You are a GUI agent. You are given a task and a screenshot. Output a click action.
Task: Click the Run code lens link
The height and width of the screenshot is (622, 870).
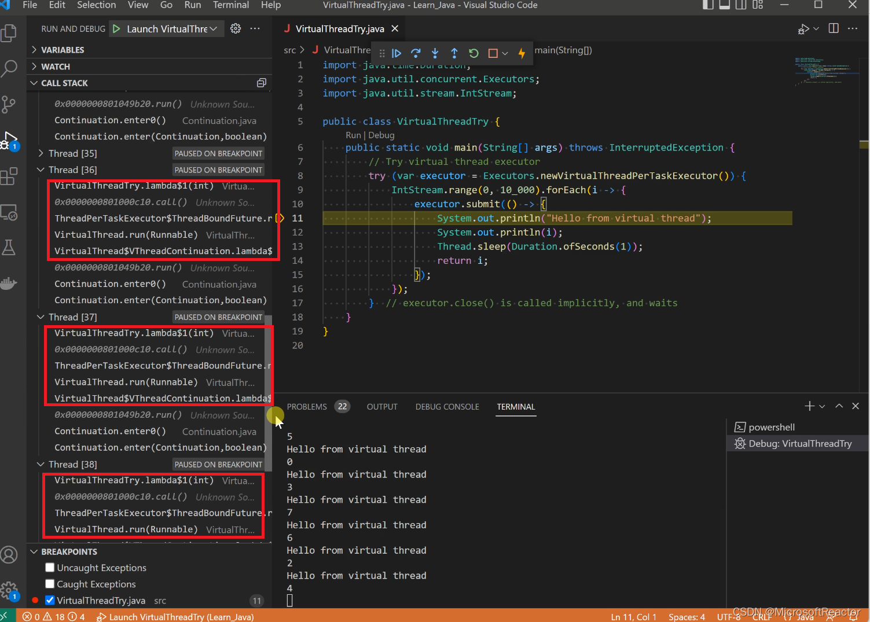353,135
